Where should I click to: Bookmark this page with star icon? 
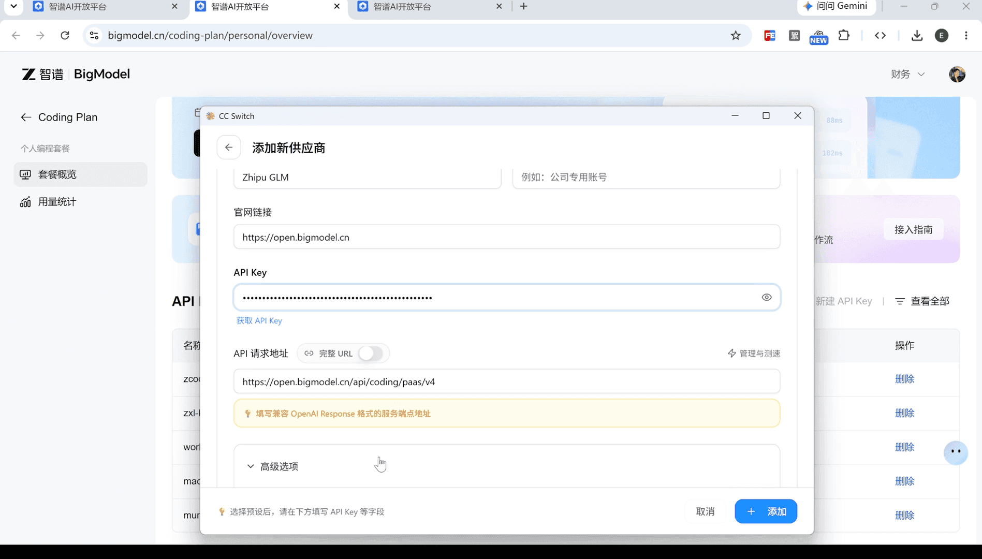point(736,35)
